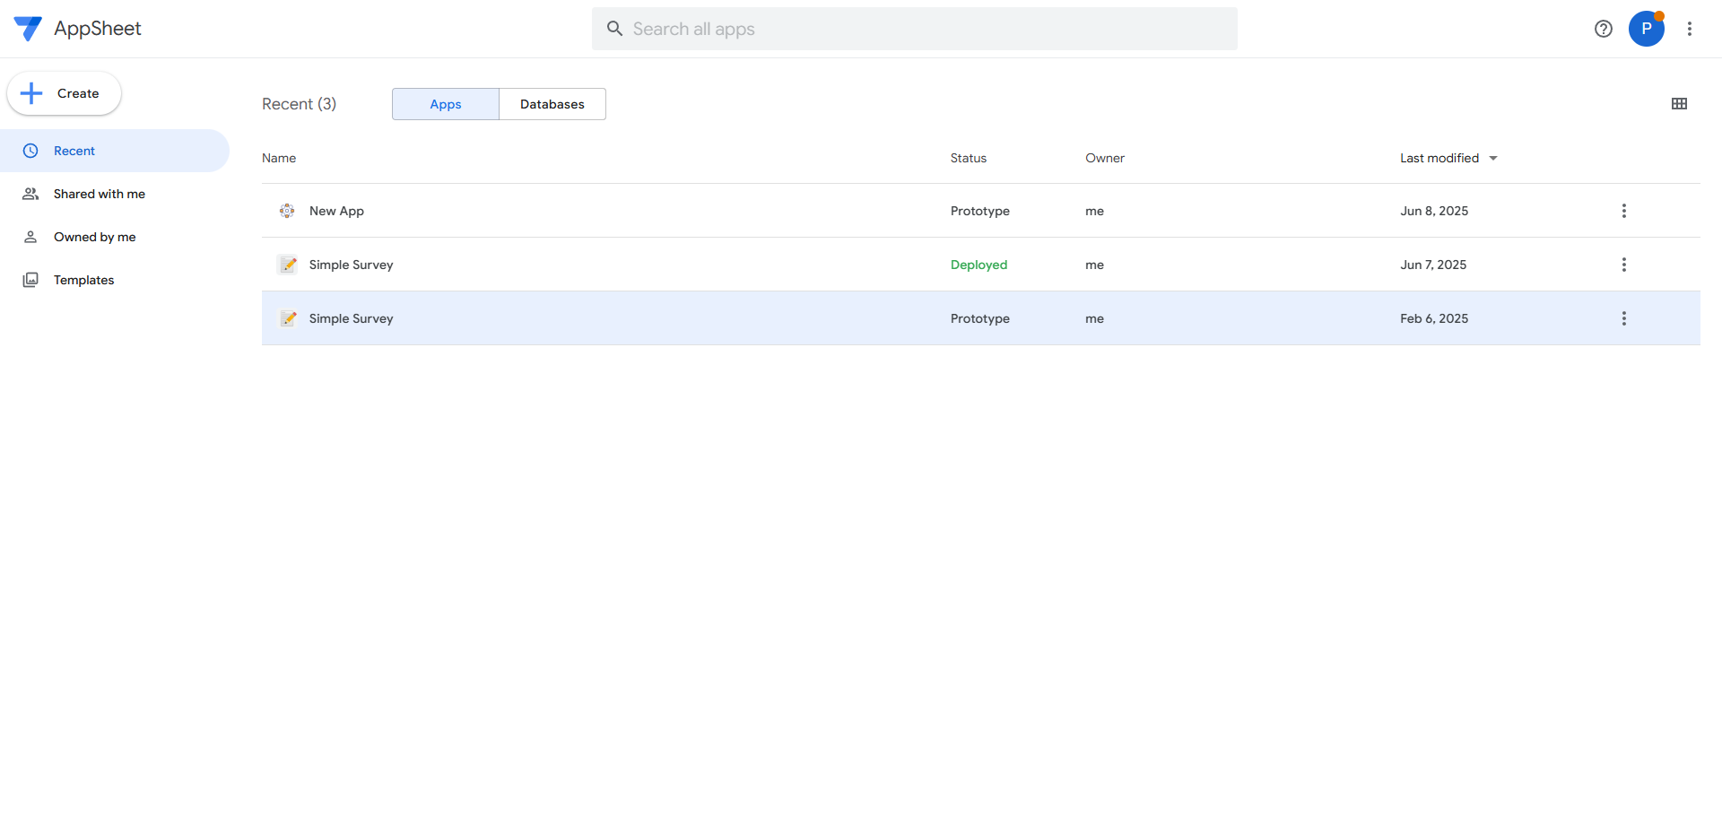This screenshot has width=1722, height=817.
Task: Click the Owner column header
Action: coord(1105,158)
